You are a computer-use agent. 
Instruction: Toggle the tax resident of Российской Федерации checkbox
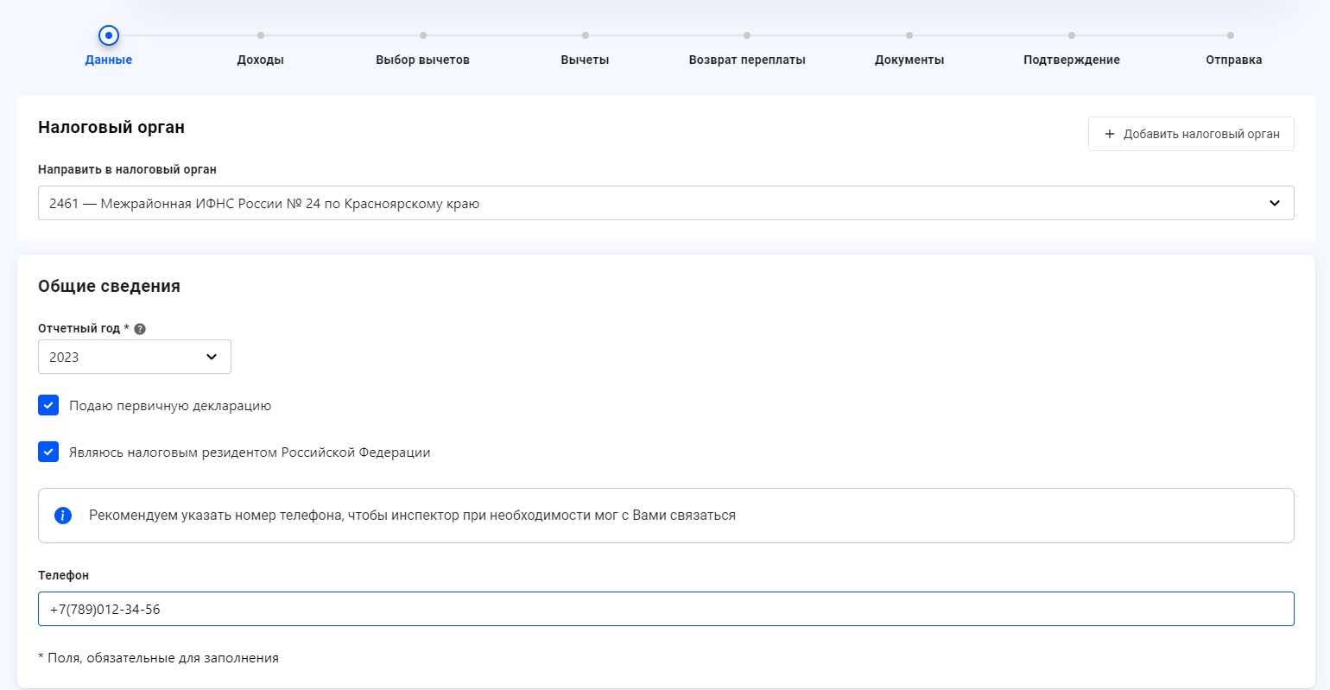click(x=48, y=452)
